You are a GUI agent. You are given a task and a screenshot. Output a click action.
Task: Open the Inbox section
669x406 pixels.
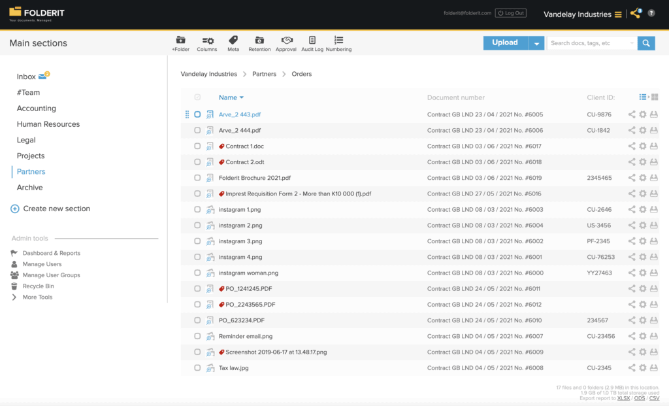[26, 76]
